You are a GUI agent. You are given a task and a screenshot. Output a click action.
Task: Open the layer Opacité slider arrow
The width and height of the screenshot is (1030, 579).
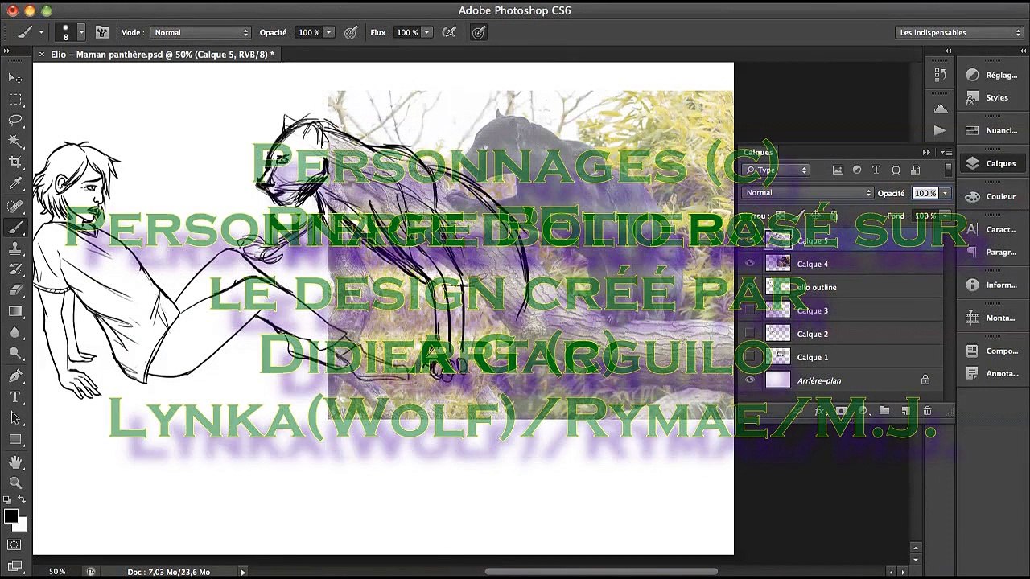click(945, 193)
